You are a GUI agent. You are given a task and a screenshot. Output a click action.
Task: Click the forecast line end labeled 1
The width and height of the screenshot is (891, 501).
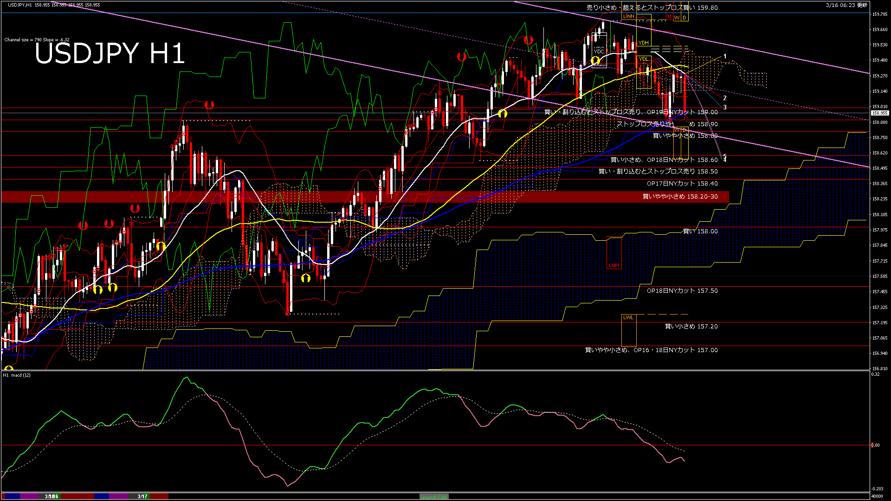pyautogui.click(x=725, y=56)
